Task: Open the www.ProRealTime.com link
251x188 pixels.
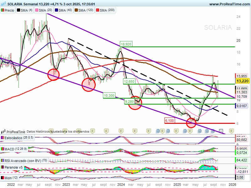Action: tap(229, 4)
